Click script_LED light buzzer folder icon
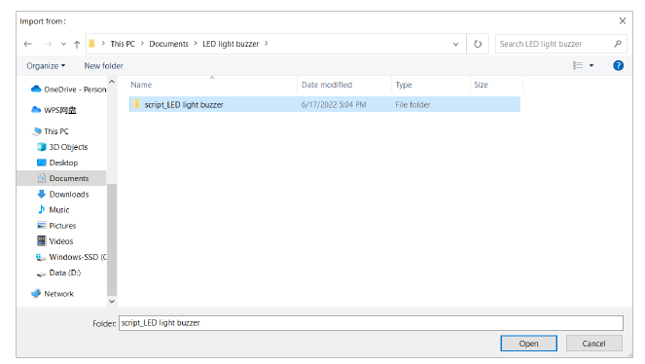The image size is (645, 364). pyautogui.click(x=136, y=104)
